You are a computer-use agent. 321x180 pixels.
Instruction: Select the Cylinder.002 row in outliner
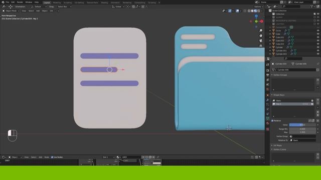coord(293,54)
